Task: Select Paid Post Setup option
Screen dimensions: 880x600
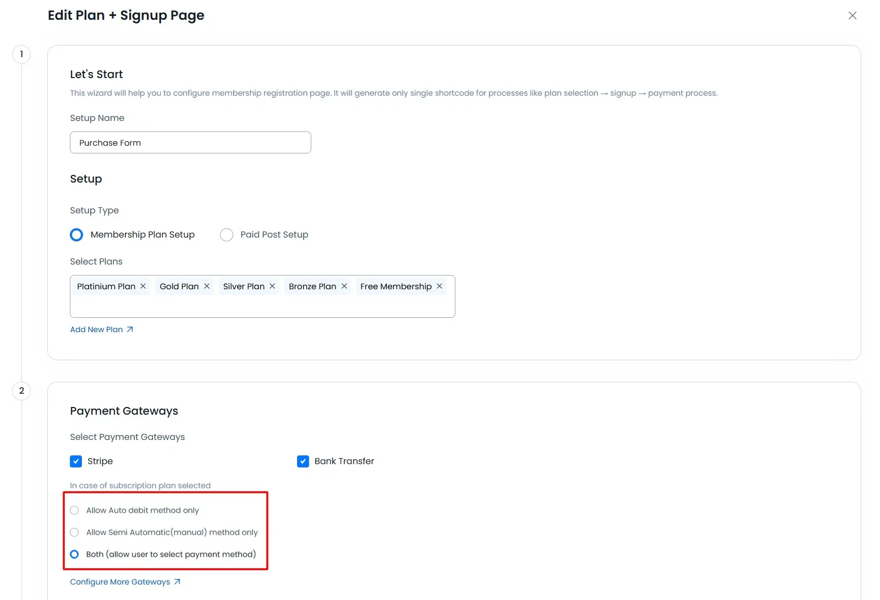Action: point(227,234)
